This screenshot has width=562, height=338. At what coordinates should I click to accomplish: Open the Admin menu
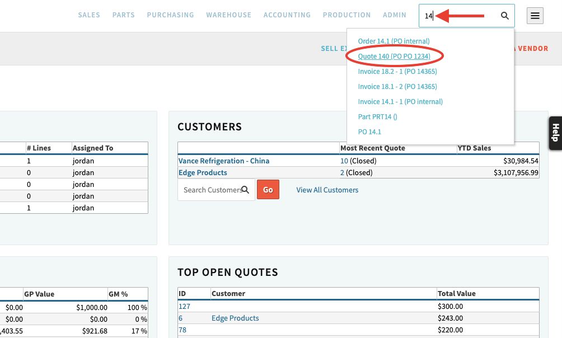tap(394, 15)
